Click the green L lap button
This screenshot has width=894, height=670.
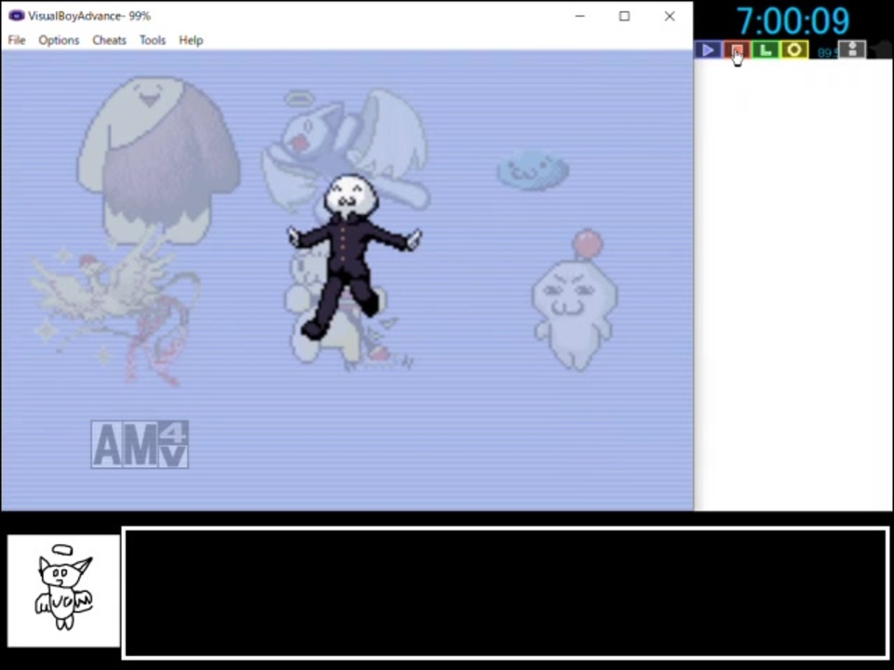click(765, 50)
